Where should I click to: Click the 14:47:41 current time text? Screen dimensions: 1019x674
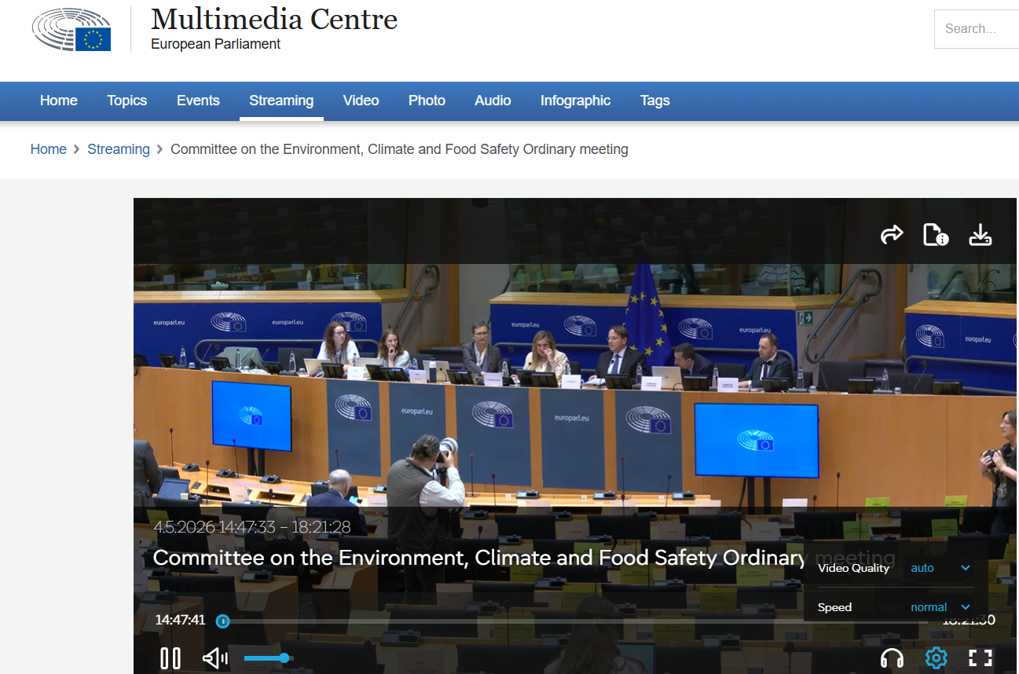pyautogui.click(x=180, y=620)
